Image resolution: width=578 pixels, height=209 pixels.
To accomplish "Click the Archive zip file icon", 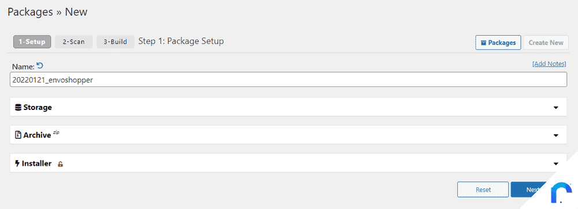I will tap(18, 135).
